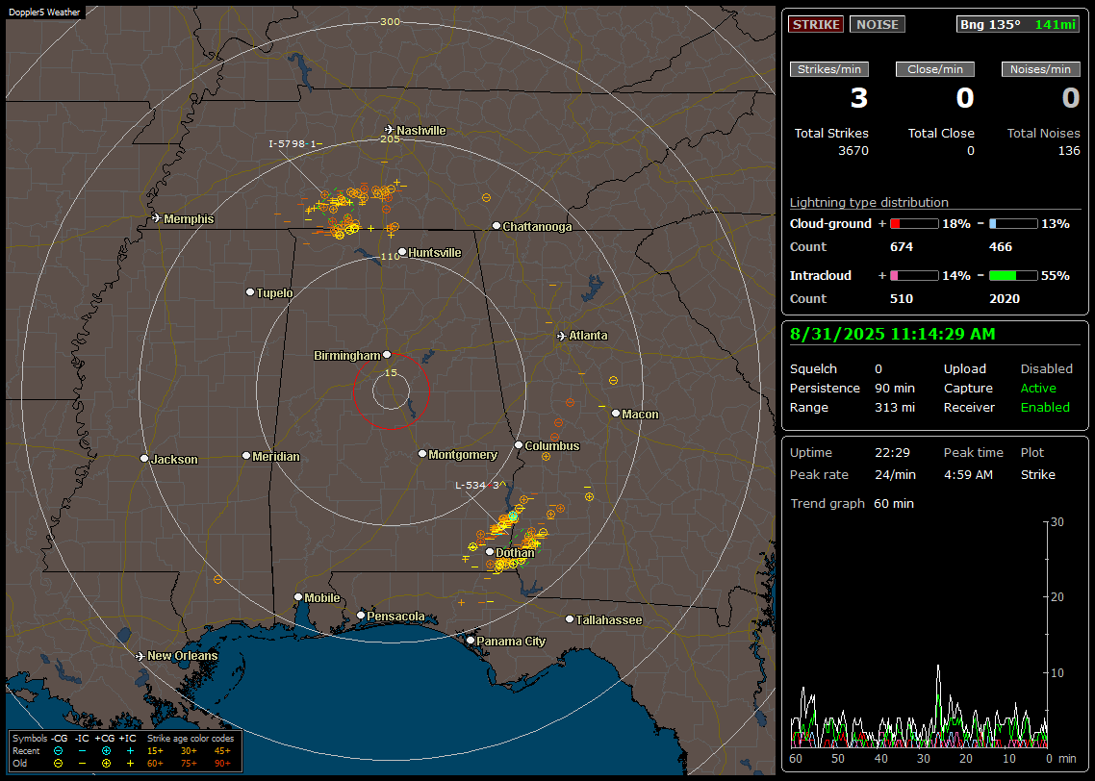This screenshot has height=781, width=1095.
Task: Select the Mobile city marker dot
Action: [x=298, y=597]
